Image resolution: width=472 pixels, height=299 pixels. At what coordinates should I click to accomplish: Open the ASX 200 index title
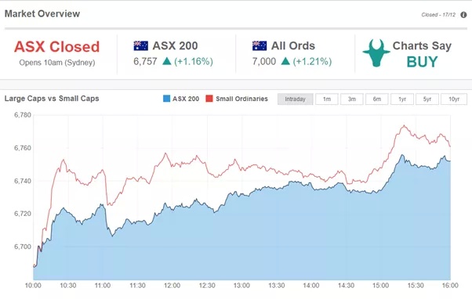point(175,46)
